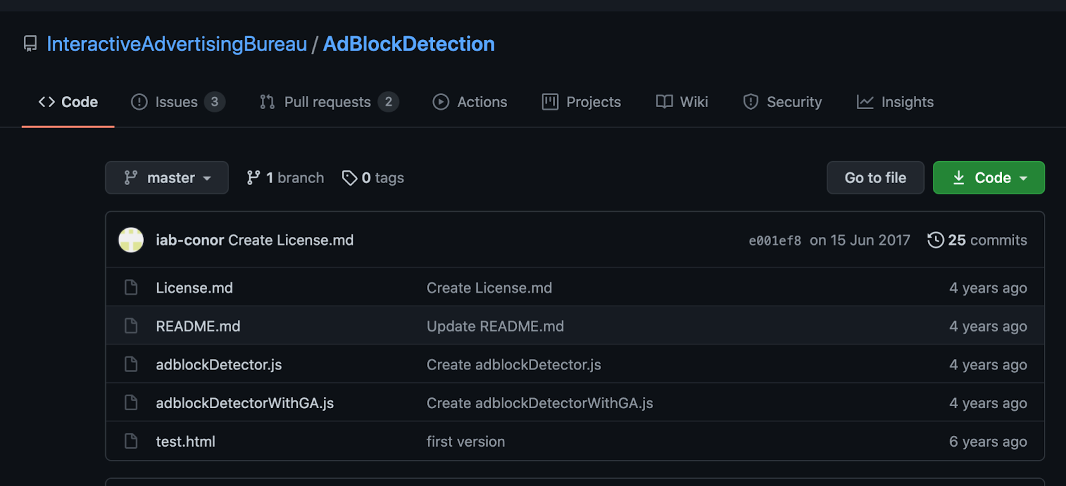Viewport: 1066px width, 486px height.
Task: Open the Create License.md commit in License.md row
Action: click(x=489, y=288)
